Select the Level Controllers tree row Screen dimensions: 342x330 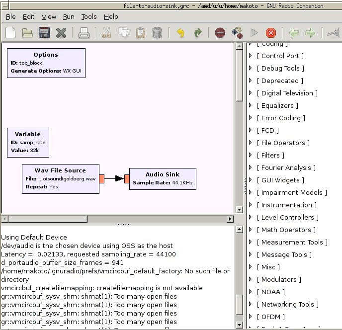(x=295, y=217)
